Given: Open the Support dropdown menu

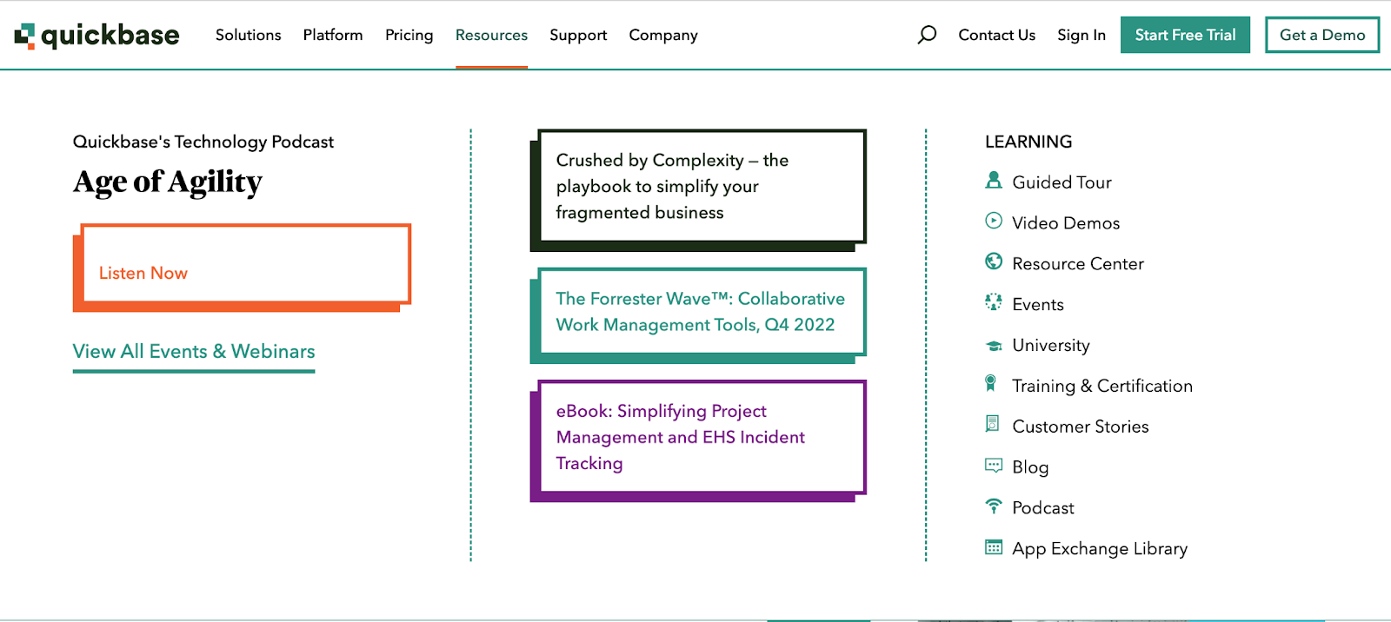Looking at the screenshot, I should [x=578, y=35].
